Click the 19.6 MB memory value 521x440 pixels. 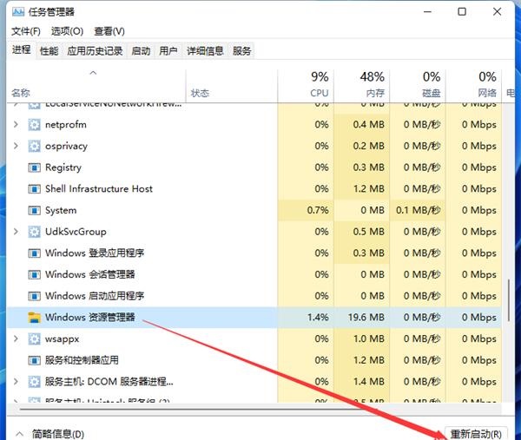pos(366,318)
